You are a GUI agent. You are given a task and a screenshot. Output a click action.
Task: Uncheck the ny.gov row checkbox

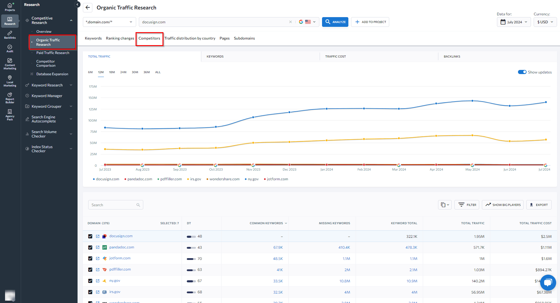[x=90, y=281]
